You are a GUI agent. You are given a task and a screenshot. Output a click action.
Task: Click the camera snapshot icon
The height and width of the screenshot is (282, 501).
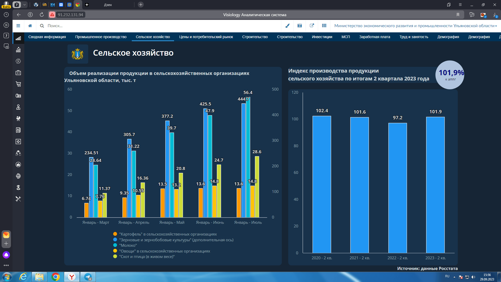coord(300,26)
